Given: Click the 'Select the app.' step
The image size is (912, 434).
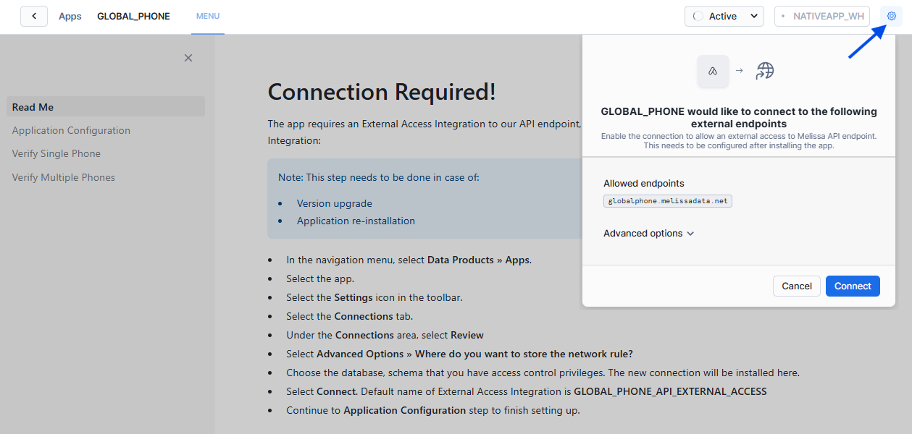Looking at the screenshot, I should pos(320,278).
